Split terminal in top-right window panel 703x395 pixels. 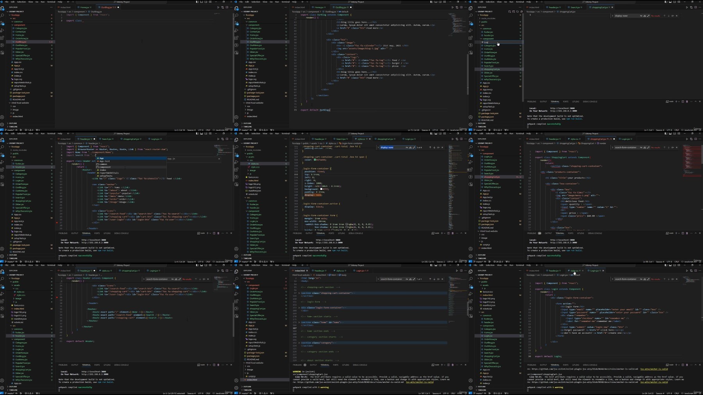pos(683,102)
